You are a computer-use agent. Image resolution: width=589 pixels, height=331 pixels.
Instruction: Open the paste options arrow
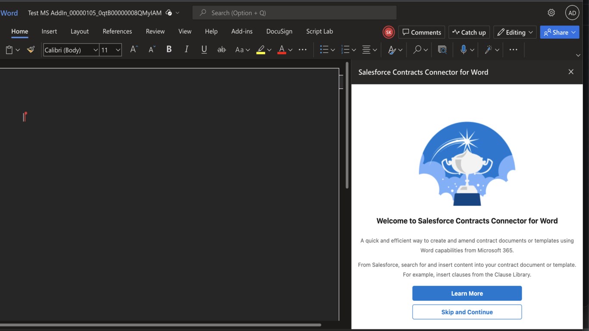pos(18,50)
